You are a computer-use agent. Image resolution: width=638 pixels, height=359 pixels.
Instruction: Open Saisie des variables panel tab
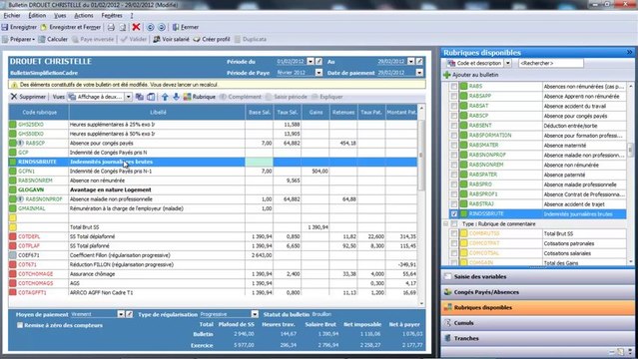click(537, 276)
